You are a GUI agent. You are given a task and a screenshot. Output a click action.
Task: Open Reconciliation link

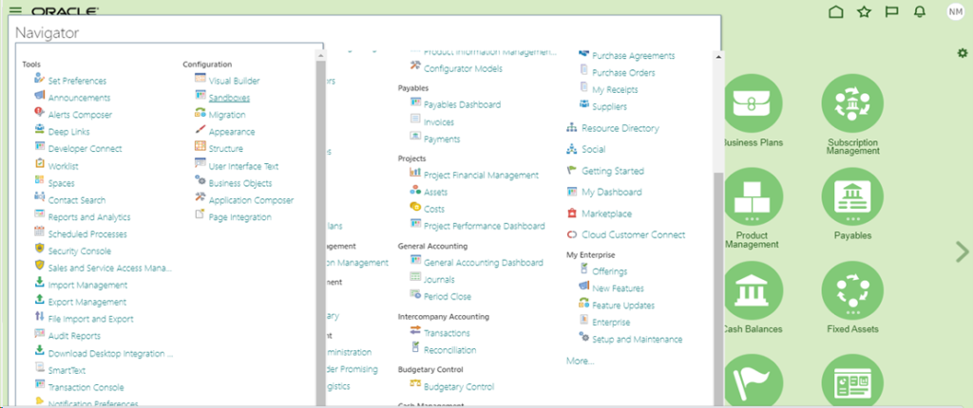tap(449, 350)
